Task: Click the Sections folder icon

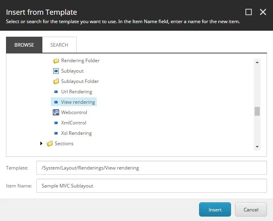Action: pos(50,144)
